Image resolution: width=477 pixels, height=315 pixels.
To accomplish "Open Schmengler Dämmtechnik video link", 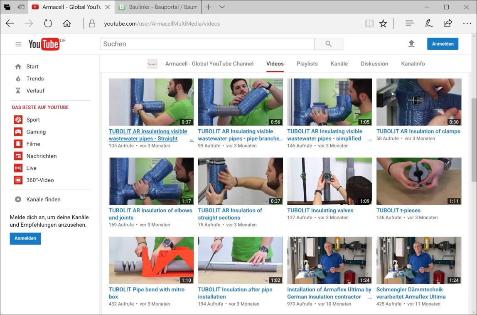I will 411,293.
